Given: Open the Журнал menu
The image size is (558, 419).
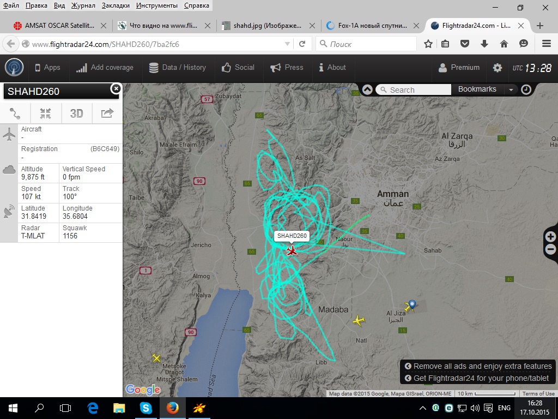Looking at the screenshot, I should coord(83,5).
